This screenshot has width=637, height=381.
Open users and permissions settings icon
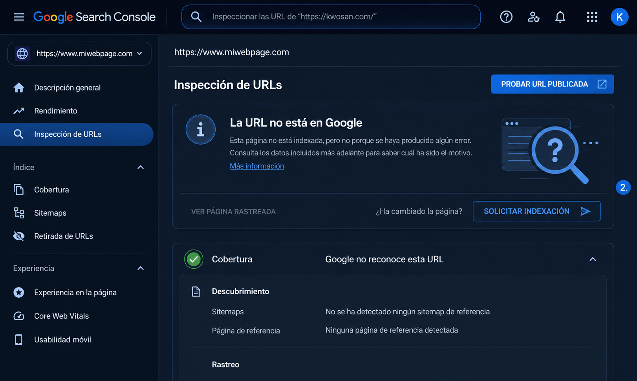(x=533, y=17)
